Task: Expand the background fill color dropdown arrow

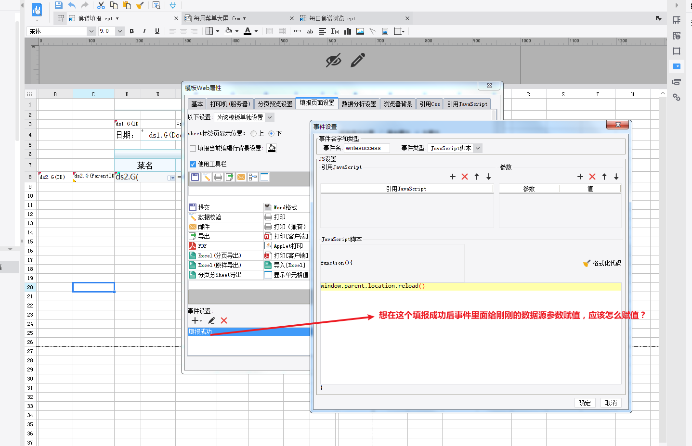Action: pyautogui.click(x=237, y=31)
